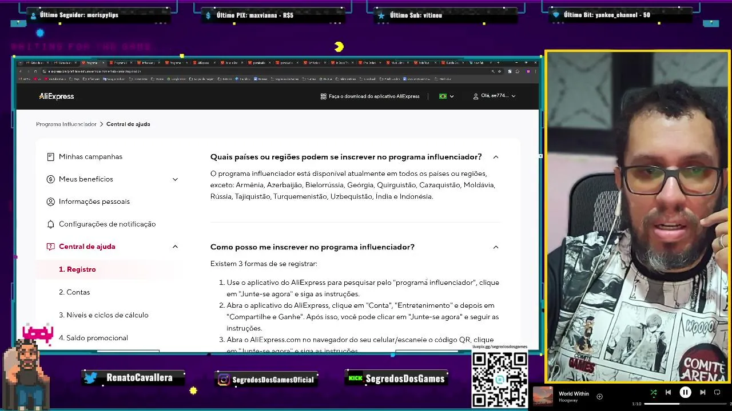Collapse the 'Quais países ou regiões' question chevron

pos(496,157)
